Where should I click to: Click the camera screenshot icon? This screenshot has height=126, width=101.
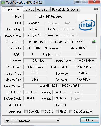[x=96, y=9]
